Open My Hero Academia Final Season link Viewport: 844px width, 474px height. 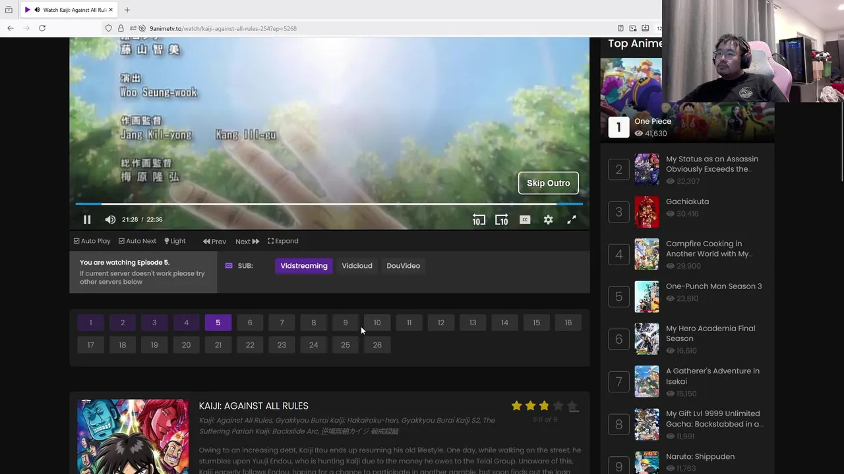tap(711, 334)
